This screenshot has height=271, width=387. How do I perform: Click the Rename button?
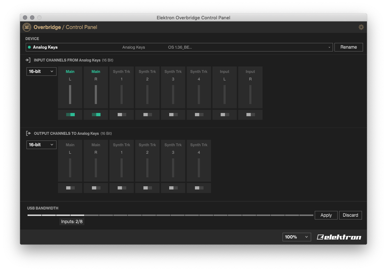tap(348, 47)
